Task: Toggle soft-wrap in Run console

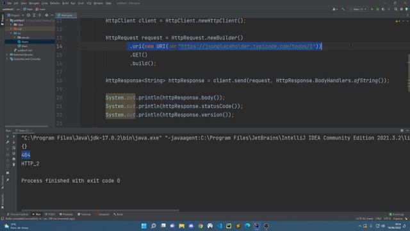Action: pyautogui.click(x=14, y=148)
